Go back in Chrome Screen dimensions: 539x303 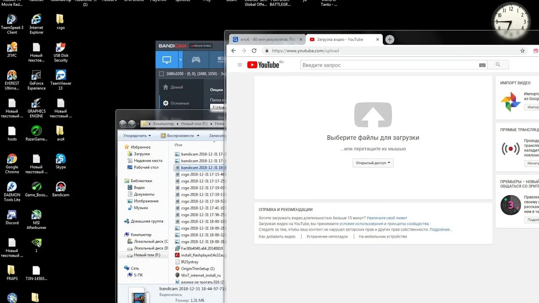point(233,50)
